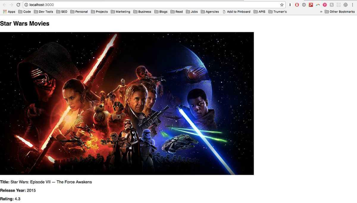Viewport: 357px width, 203px height.
Task: Click inside the address bar
Action: [x=119, y=5]
